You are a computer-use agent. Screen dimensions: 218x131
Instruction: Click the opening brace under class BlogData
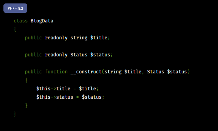tap(15, 29)
